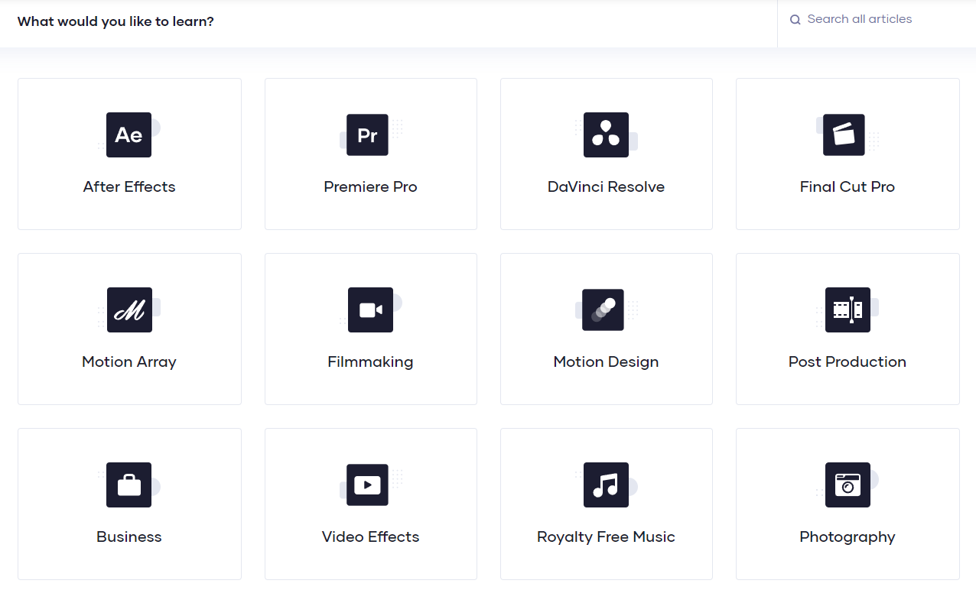Click the Motion Design circles icon

pos(603,310)
